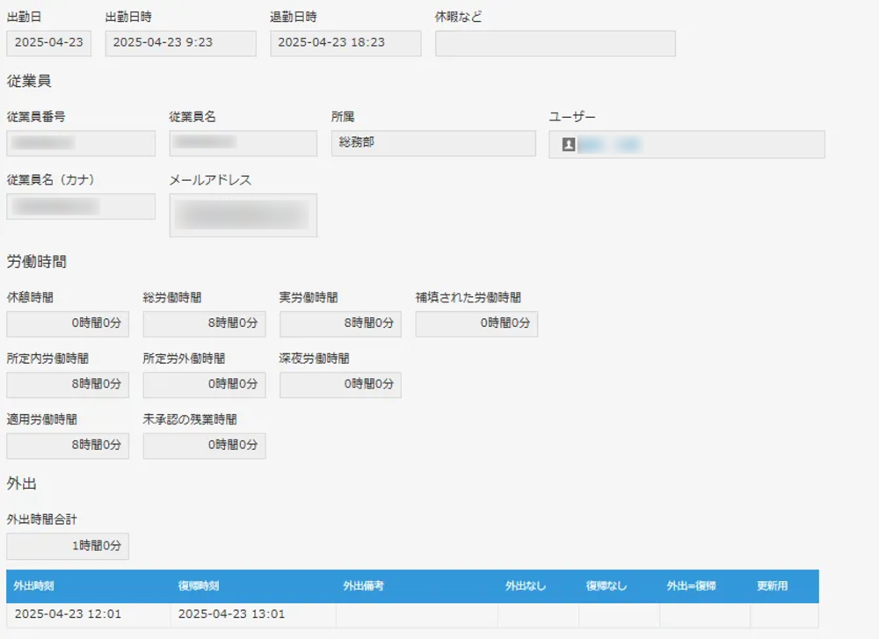Click the 実労働時間 value 8時間0分
Viewport: 879px width, 639px height.
340,324
